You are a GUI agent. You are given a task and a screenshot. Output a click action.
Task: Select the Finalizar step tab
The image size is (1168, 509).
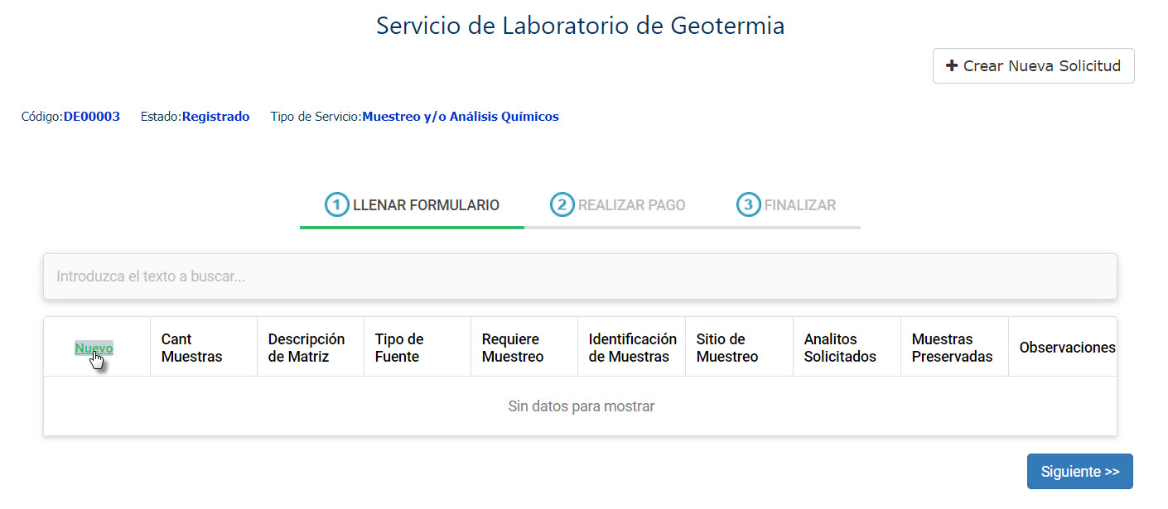click(787, 205)
